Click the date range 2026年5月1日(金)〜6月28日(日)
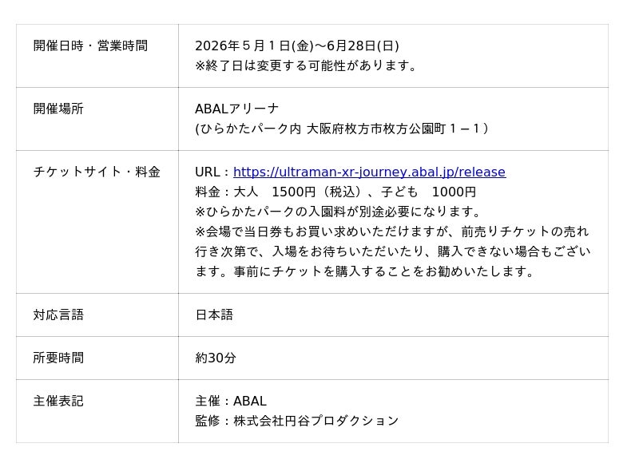This screenshot has width=639, height=467. tap(297, 46)
